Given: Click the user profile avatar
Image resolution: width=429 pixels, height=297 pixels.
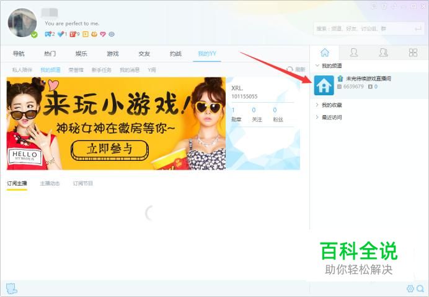Looking at the screenshot, I should (x=22, y=23).
